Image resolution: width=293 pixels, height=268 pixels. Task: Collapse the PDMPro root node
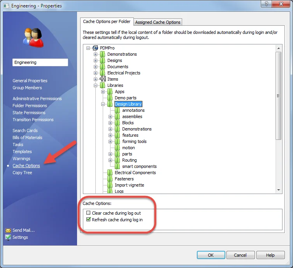tap(88, 48)
